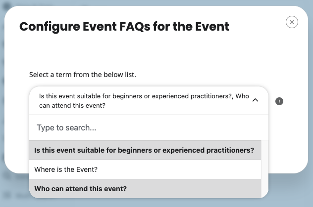Focus the 'Type to search...' input

[x=149, y=127]
